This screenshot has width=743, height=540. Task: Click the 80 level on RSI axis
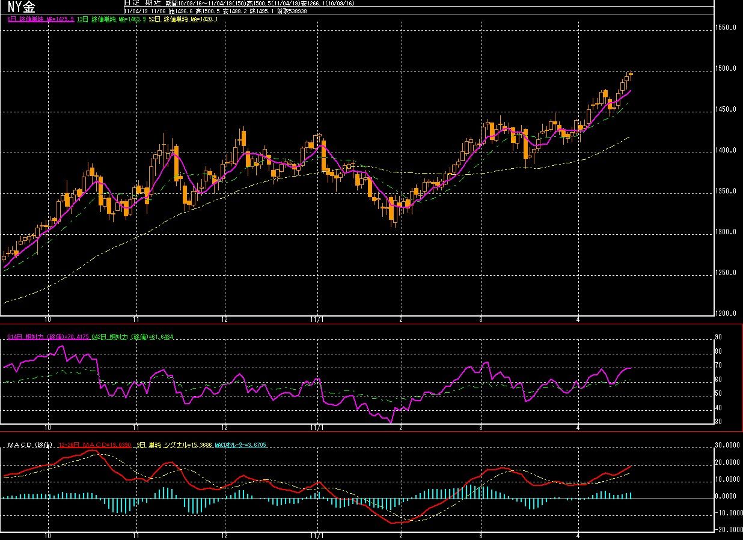pyautogui.click(x=718, y=351)
